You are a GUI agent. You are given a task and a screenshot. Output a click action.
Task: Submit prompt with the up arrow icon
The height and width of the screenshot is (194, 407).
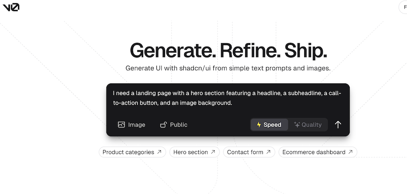coord(338,125)
